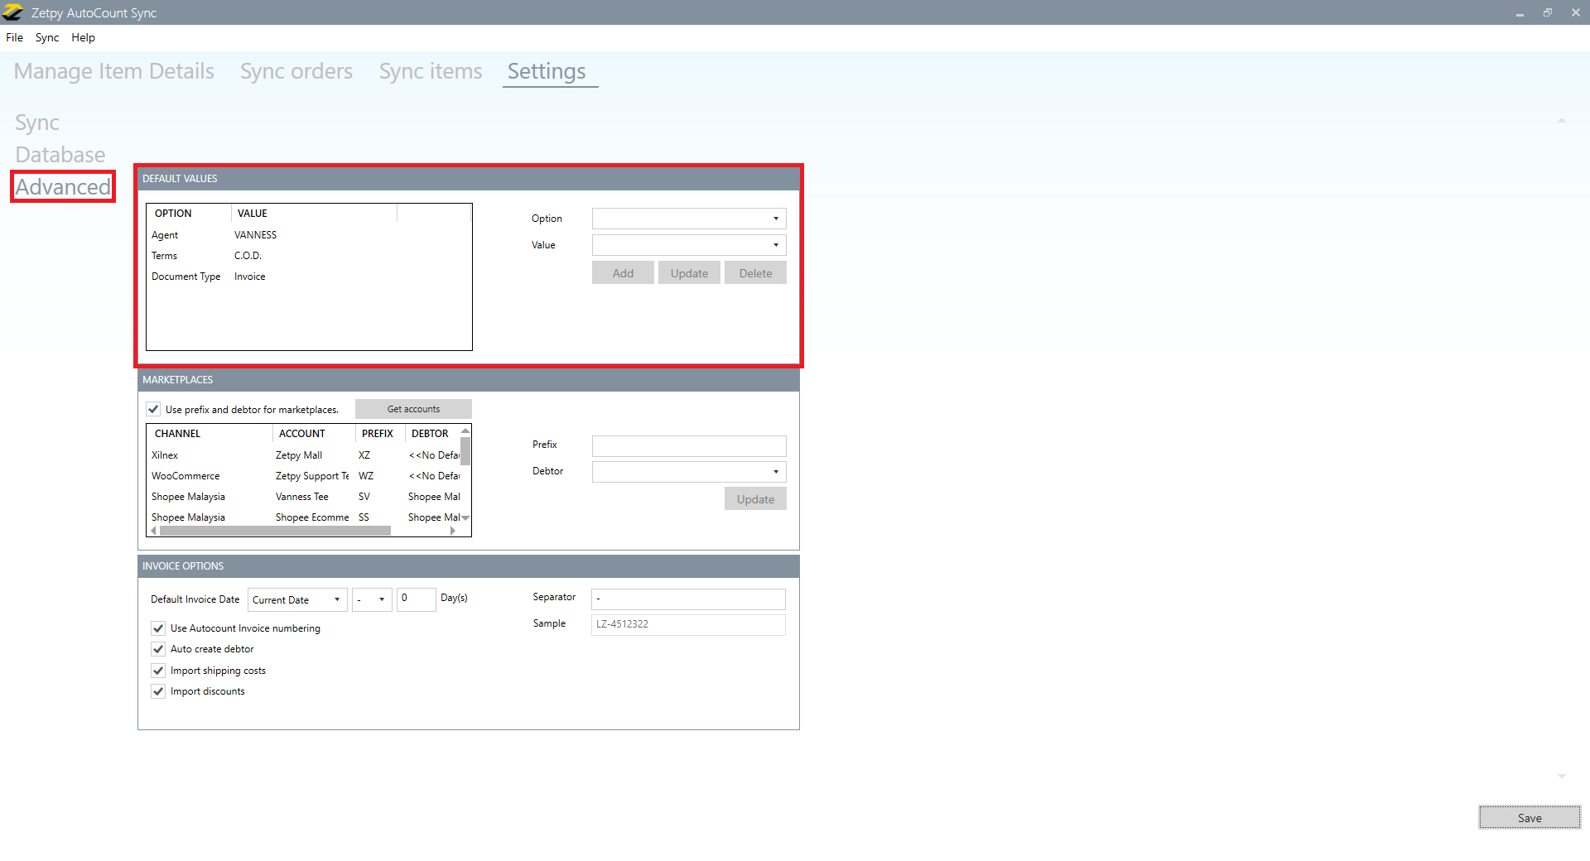
Task: Click the 'Vanness Tee' account cell
Action: pyautogui.click(x=302, y=497)
